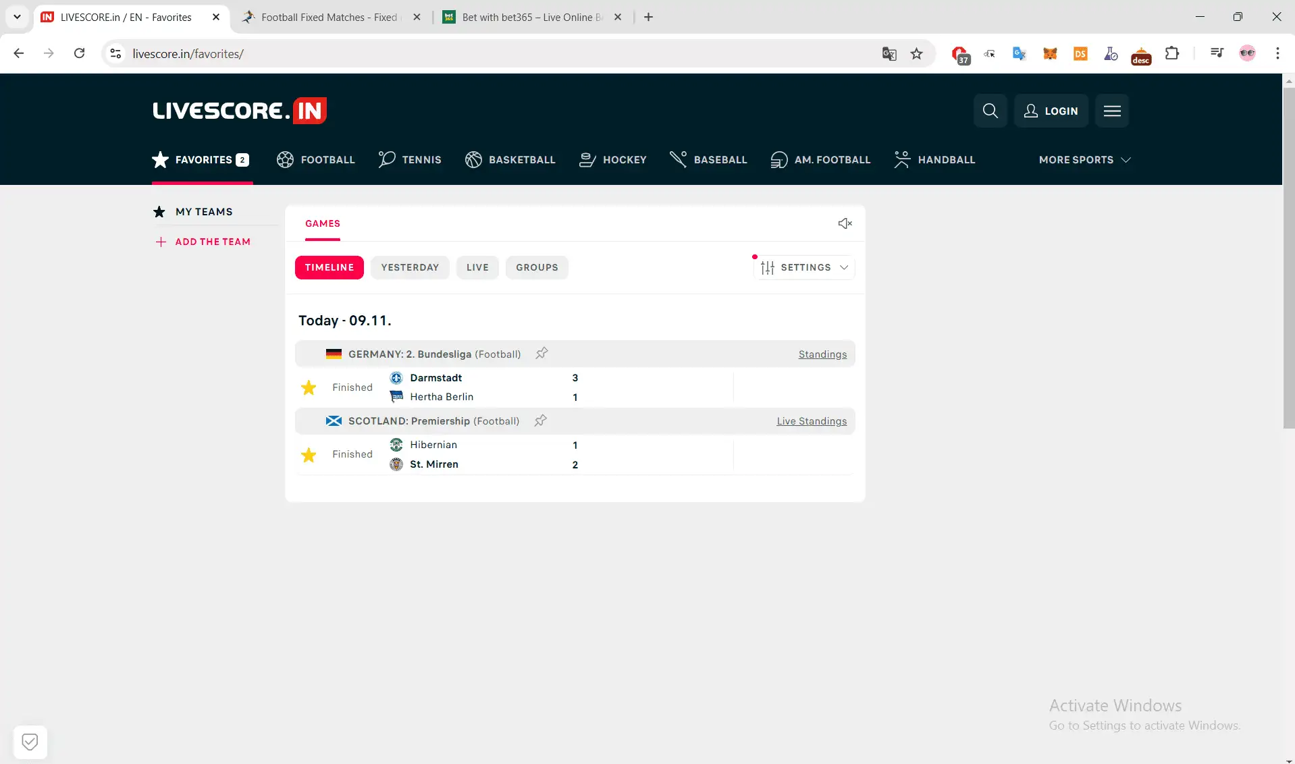The width and height of the screenshot is (1295, 764).
Task: Click the Germany flag icon
Action: pos(334,354)
